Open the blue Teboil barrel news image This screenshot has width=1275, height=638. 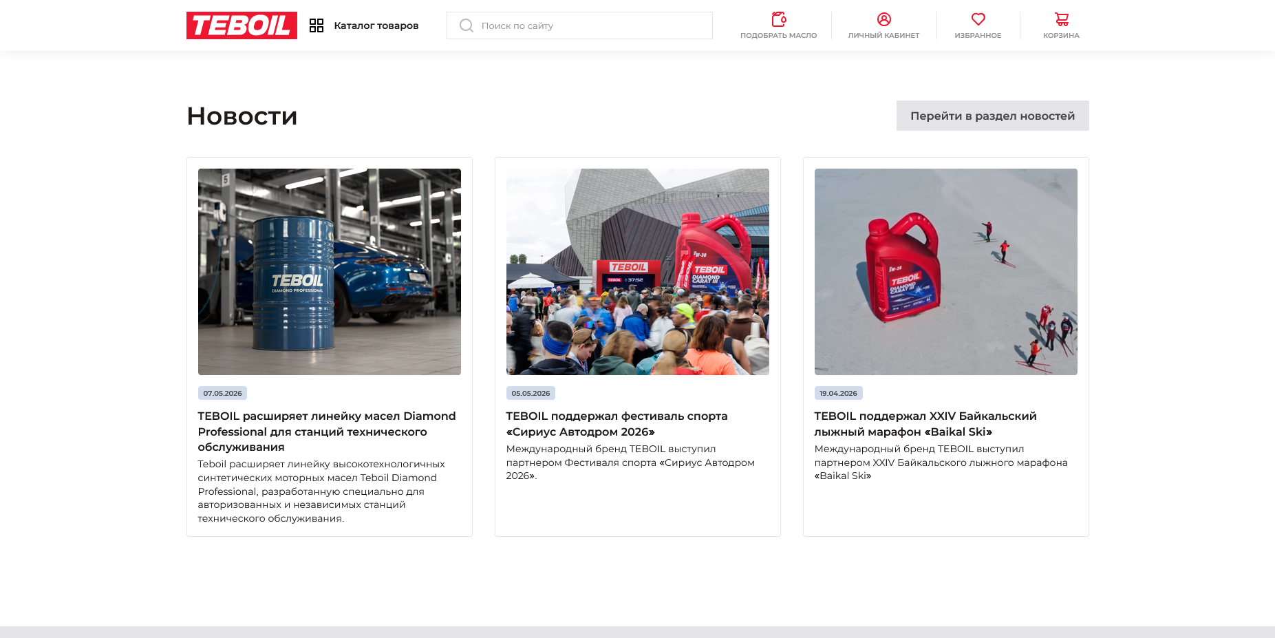(x=330, y=272)
